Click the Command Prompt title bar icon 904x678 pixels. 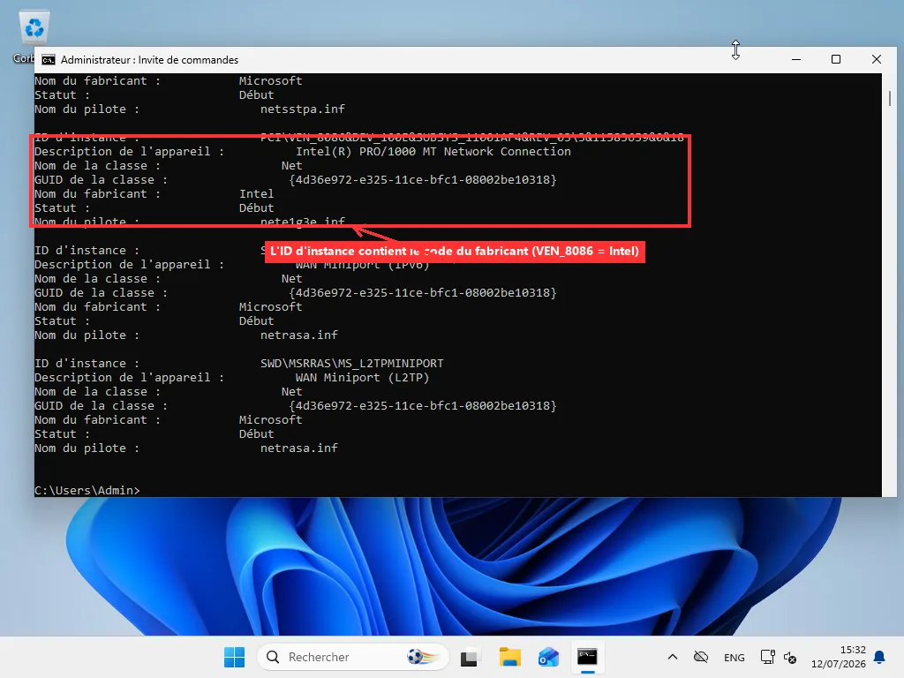(49, 60)
